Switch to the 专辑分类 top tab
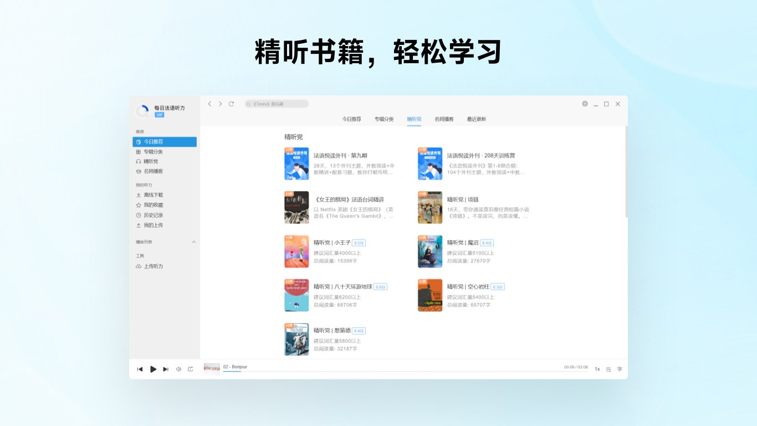Image resolution: width=757 pixels, height=426 pixels. tap(384, 119)
